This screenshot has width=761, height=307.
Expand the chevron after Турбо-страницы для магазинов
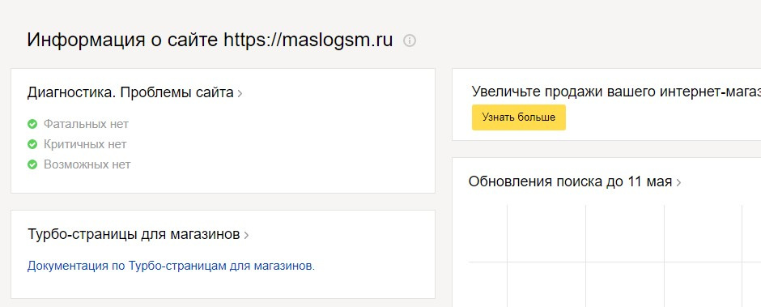click(246, 236)
